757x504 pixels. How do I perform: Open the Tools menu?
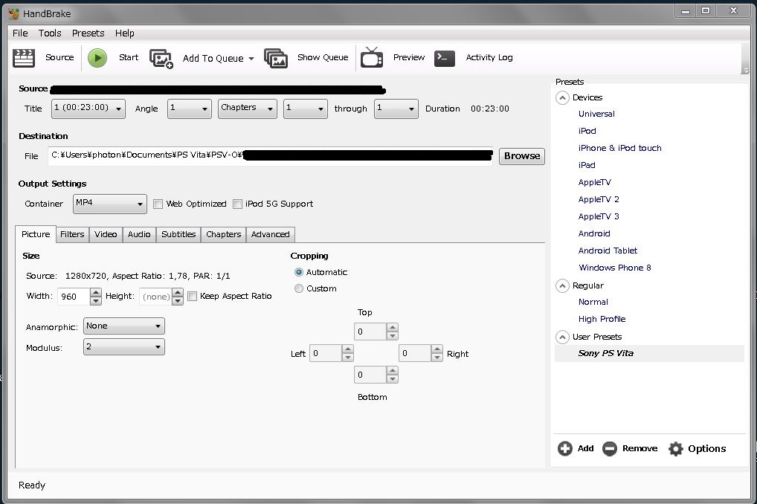[x=50, y=33]
